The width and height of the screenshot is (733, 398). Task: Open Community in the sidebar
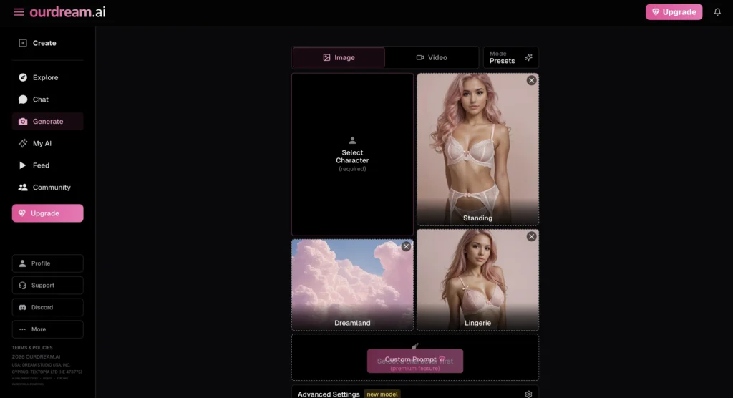tap(47, 188)
